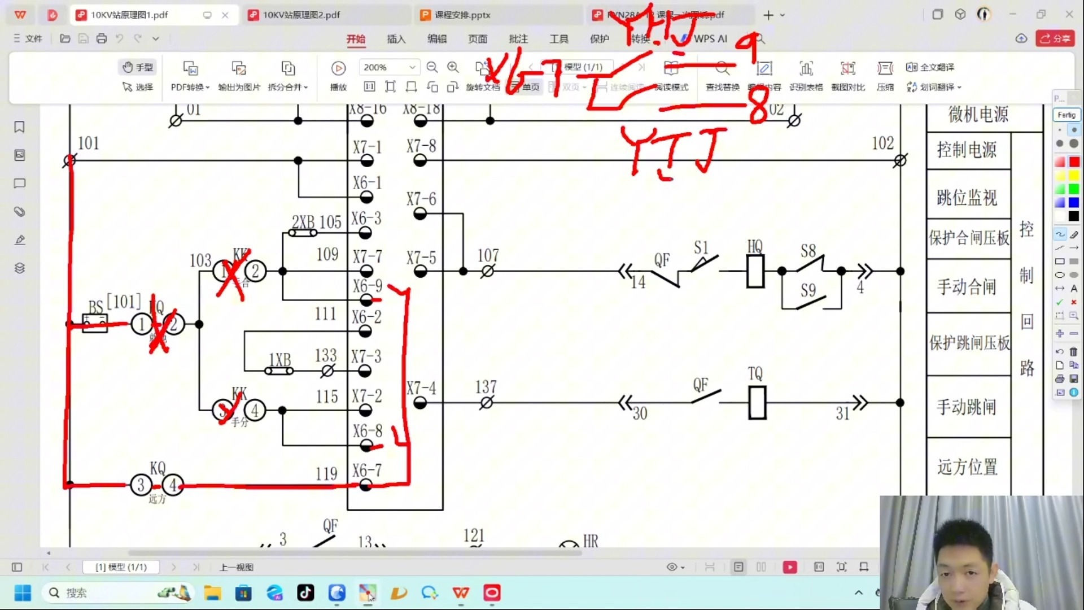Click the zoom out magnifier icon
This screenshot has height=610, width=1084.
(x=432, y=67)
